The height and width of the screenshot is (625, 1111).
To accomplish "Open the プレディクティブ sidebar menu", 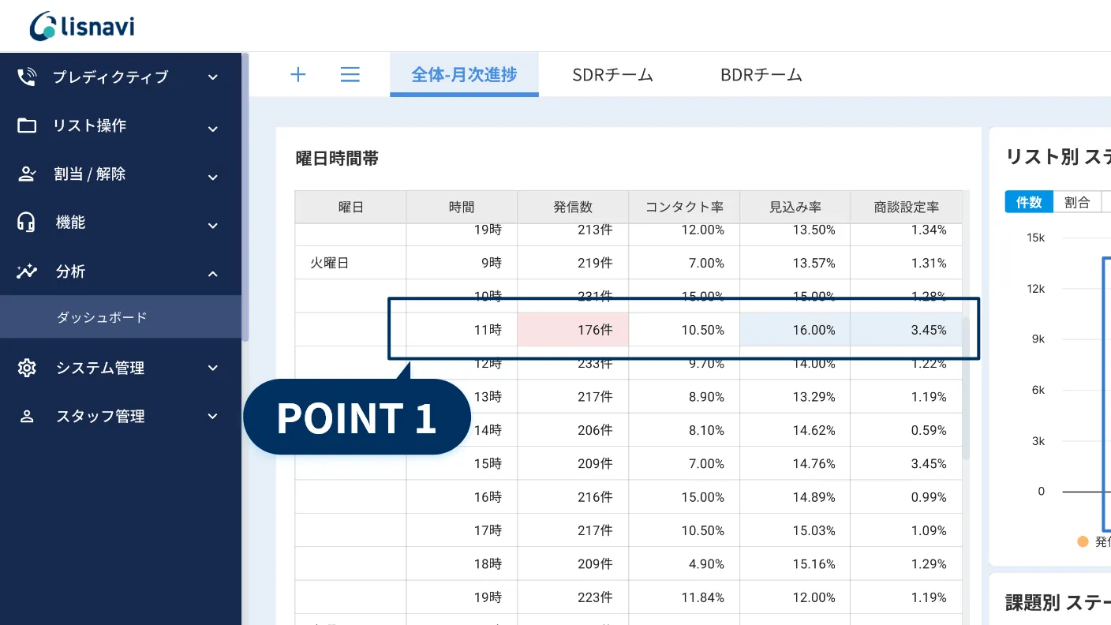I will (x=121, y=77).
